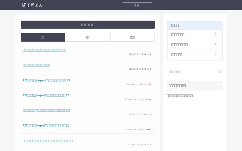Open the RM jhopeV thread numbered 11
Screen dimensions: 242x151
tap(46, 125)
